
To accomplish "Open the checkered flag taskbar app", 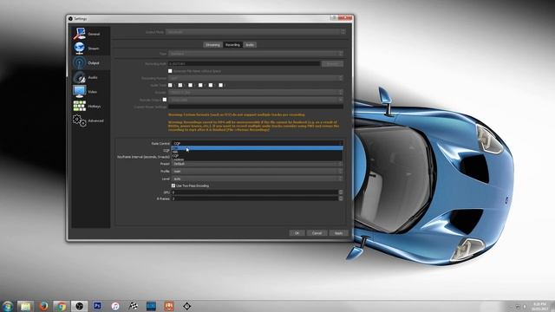I will click(x=133, y=306).
